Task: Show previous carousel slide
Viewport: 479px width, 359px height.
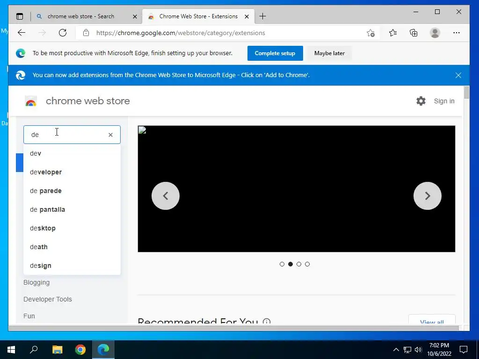Action: coord(166,196)
